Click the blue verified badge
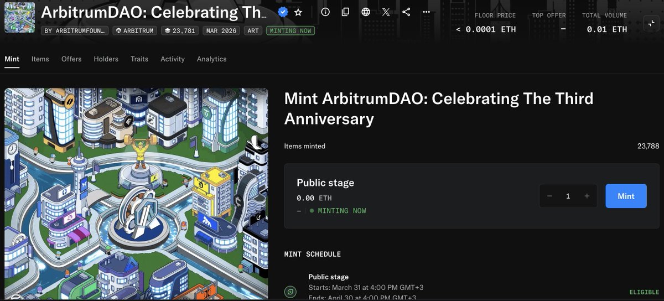The width and height of the screenshot is (664, 301). point(283,12)
